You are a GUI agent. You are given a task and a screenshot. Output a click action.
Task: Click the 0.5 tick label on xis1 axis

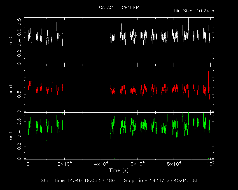(x=19, y=94)
